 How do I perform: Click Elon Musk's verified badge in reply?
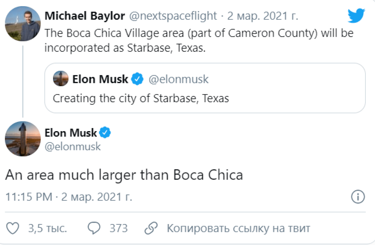(x=105, y=132)
